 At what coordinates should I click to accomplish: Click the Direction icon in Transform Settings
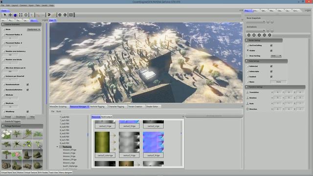pyautogui.click(x=247, y=109)
